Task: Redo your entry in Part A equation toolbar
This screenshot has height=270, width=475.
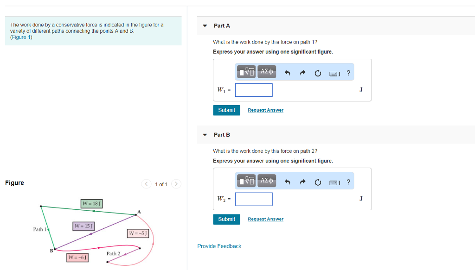Action: pos(302,73)
